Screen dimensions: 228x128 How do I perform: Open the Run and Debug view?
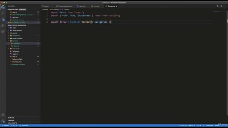[3, 25]
